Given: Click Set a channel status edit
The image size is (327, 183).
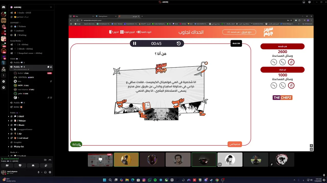Looking at the screenshot, I should [21, 69].
